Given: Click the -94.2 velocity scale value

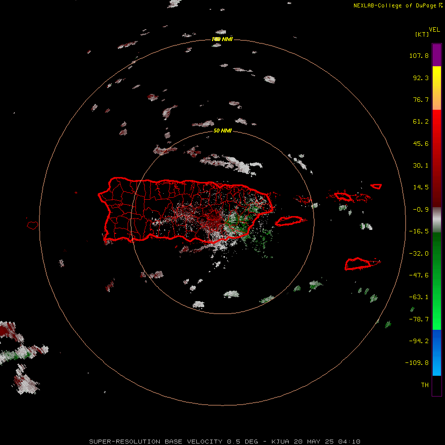Looking at the screenshot, I should click(x=419, y=341).
